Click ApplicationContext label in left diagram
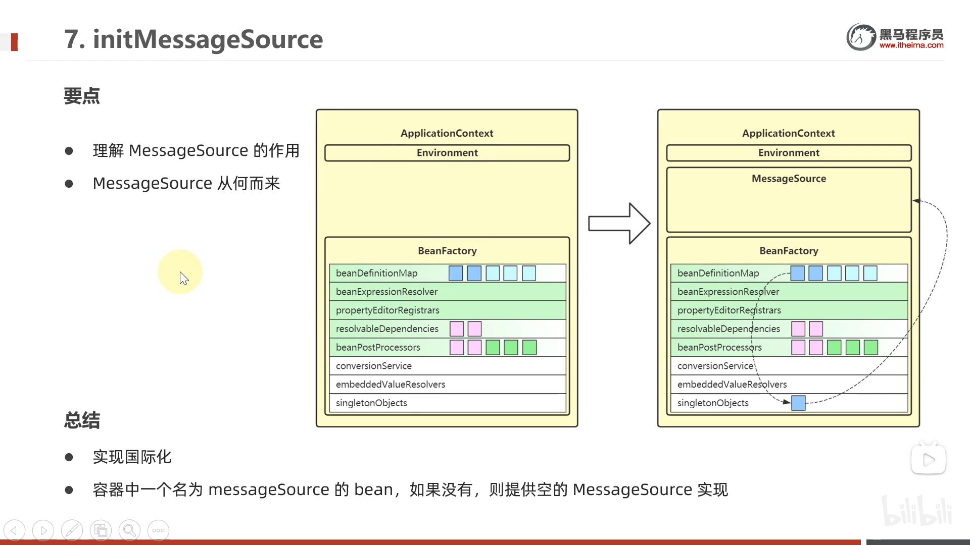Viewport: 970px width, 545px height. click(447, 133)
